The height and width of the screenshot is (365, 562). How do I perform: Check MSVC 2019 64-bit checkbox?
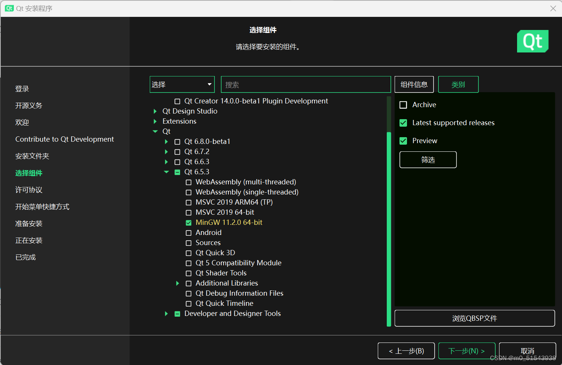tap(189, 212)
